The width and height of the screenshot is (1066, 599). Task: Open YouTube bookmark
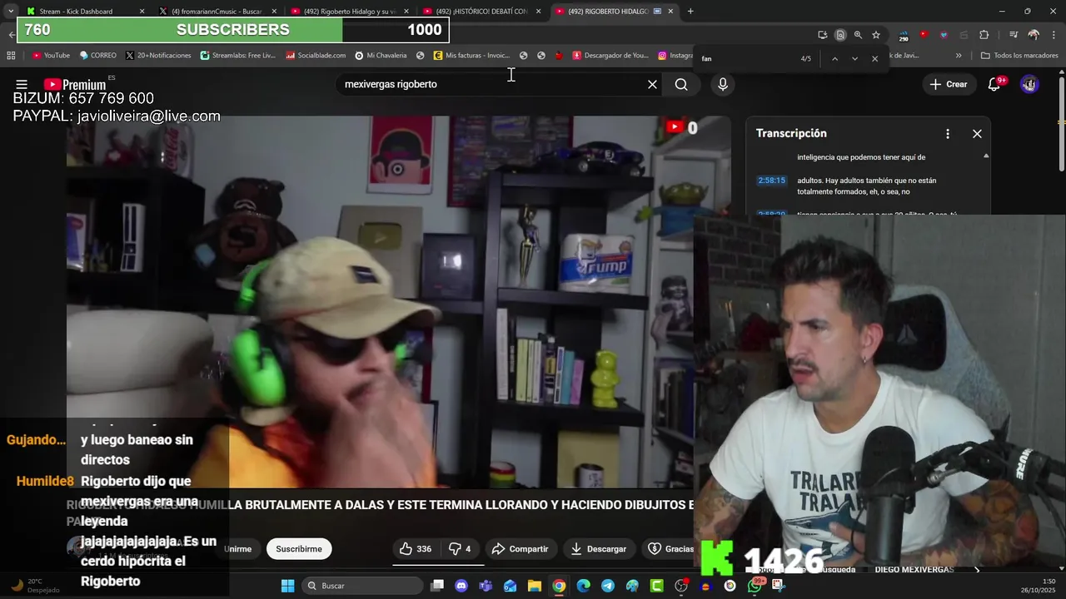pos(51,56)
